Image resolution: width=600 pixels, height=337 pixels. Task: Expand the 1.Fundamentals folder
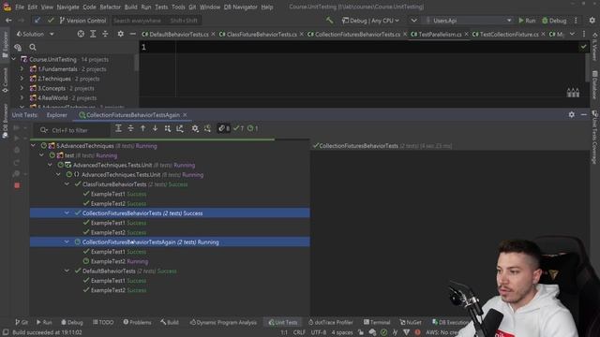[22, 69]
